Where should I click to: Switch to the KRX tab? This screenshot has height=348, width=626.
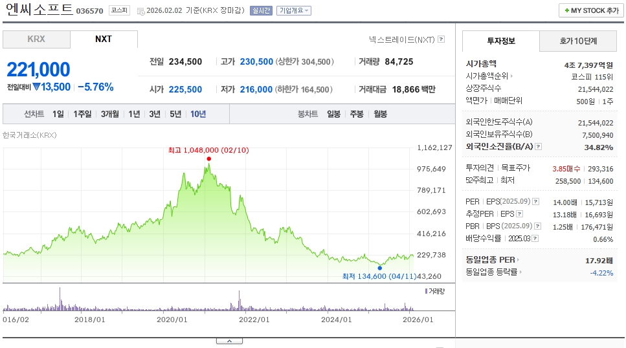(36, 39)
